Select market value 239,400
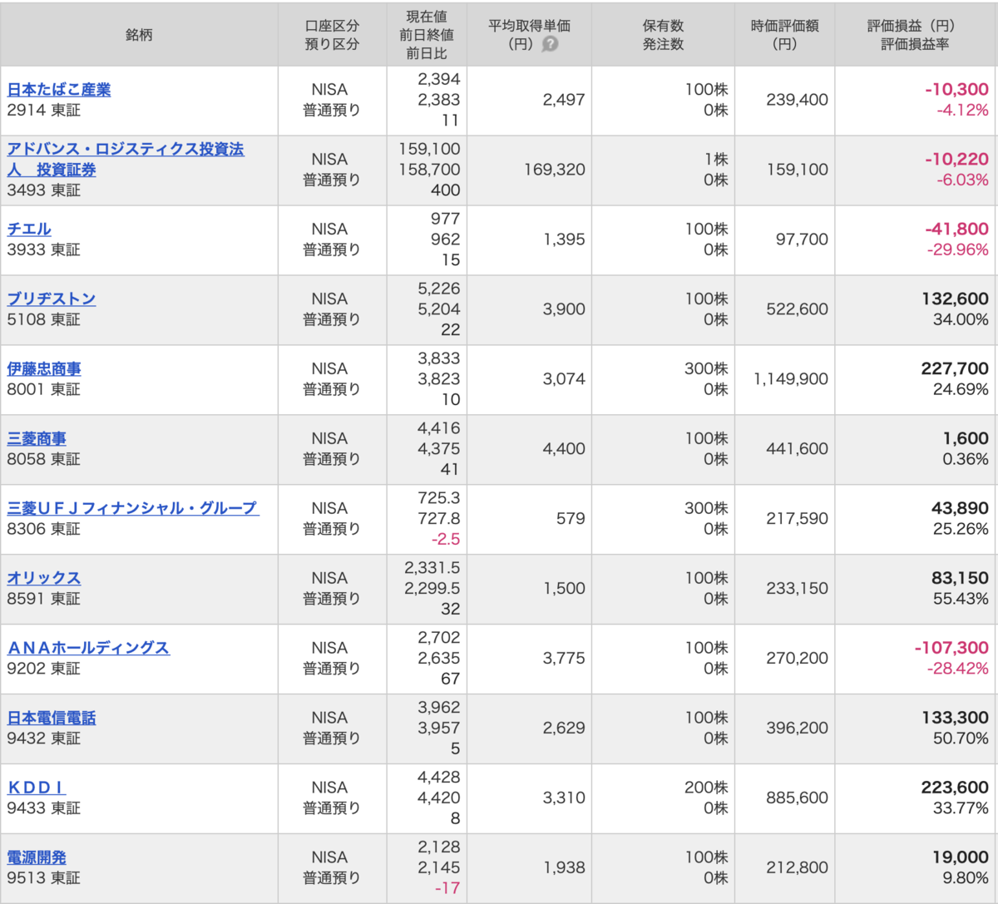The image size is (998, 904). point(797,100)
